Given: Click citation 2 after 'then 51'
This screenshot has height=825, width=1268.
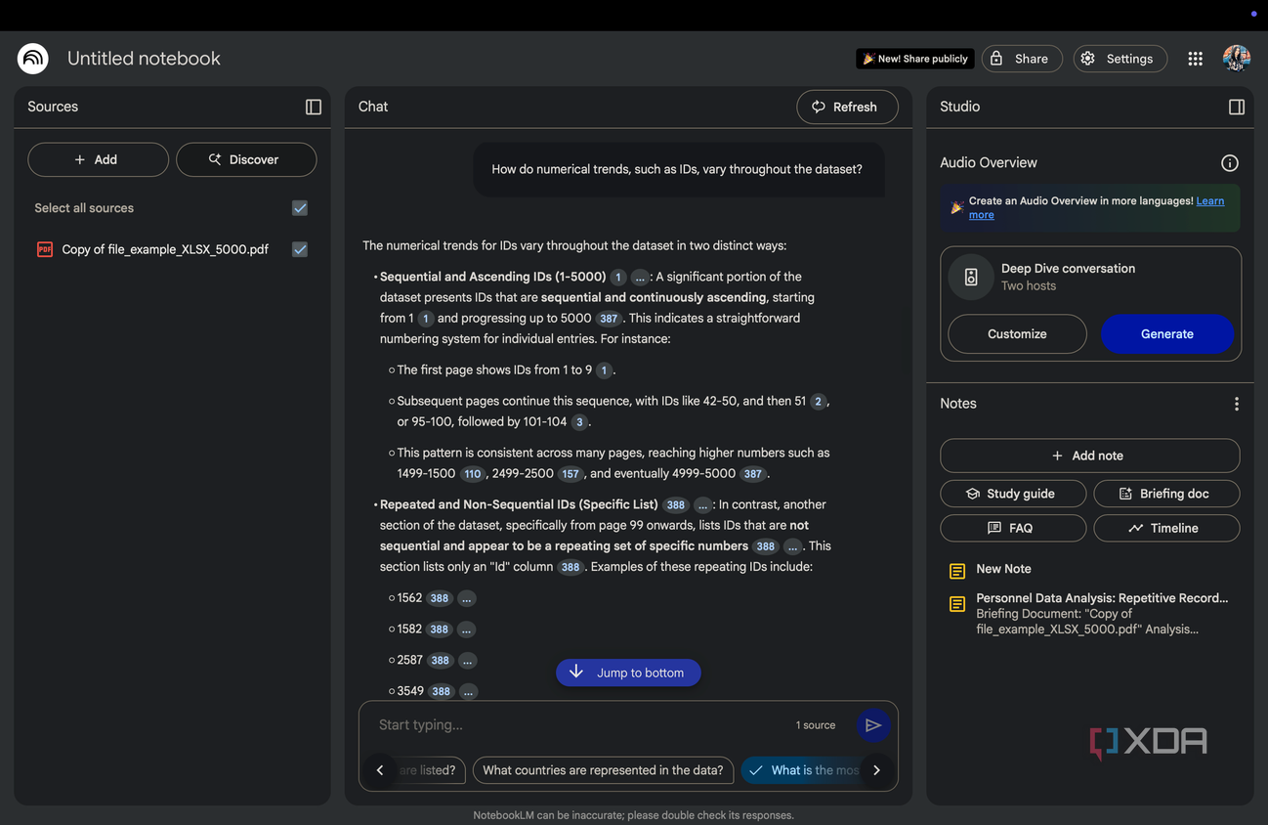Looking at the screenshot, I should tap(819, 402).
